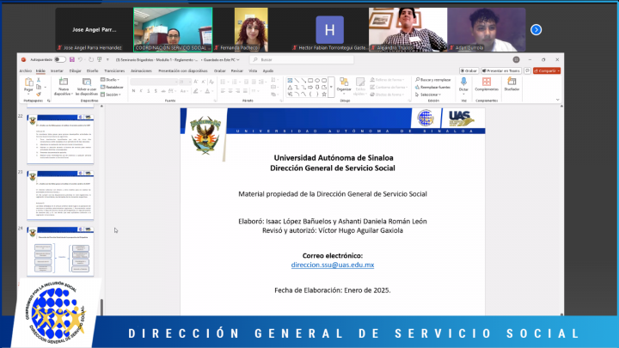619x348 pixels.
Task: Open the font size combo box
Action: pyautogui.click(x=184, y=82)
